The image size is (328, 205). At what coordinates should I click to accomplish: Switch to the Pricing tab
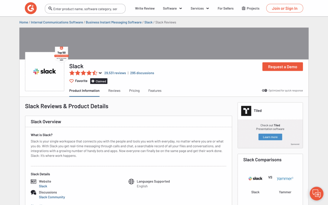(x=134, y=91)
